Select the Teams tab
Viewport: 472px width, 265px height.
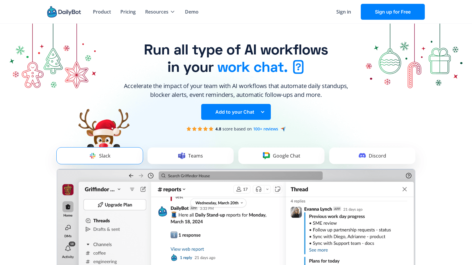(x=191, y=156)
